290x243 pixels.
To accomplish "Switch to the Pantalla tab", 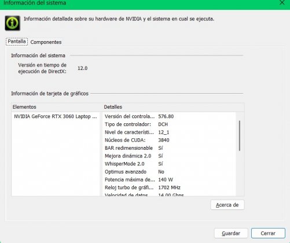I will pyautogui.click(x=17, y=42).
